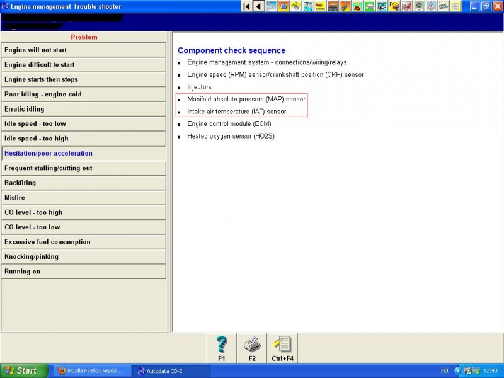Open the yellow question-mark trouble shooter icon

click(x=394, y=6)
